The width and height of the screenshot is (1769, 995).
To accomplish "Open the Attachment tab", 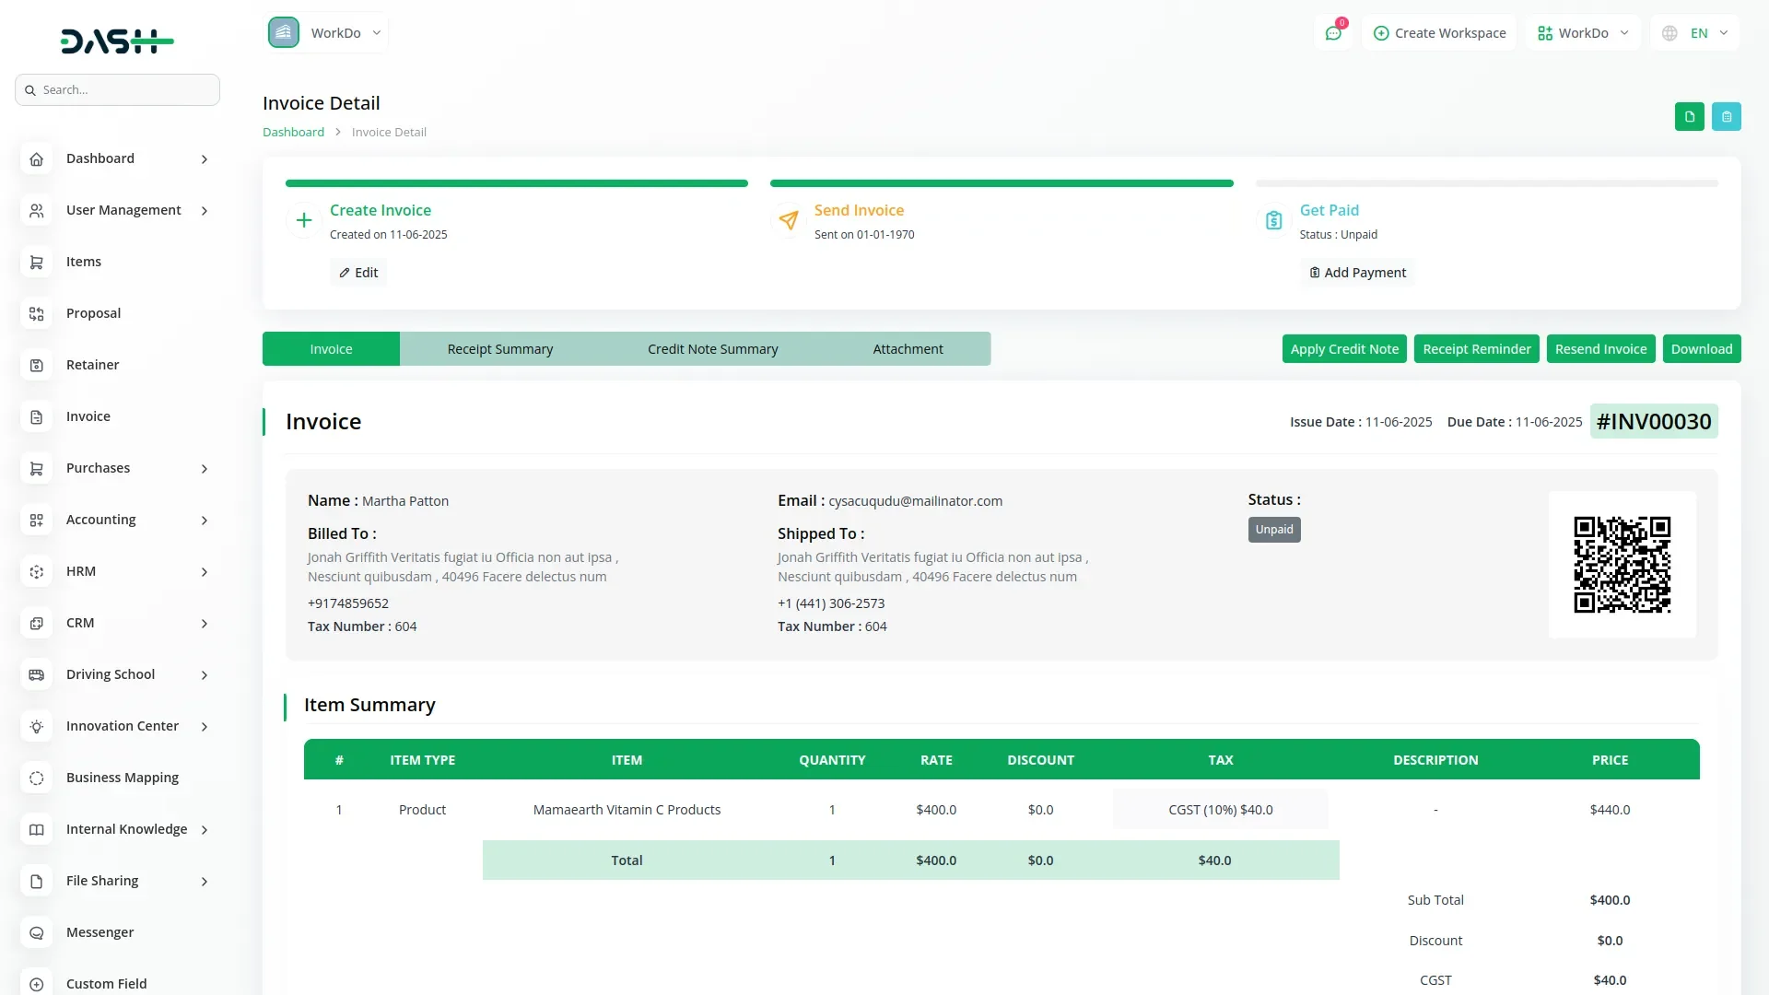I will pyautogui.click(x=908, y=349).
